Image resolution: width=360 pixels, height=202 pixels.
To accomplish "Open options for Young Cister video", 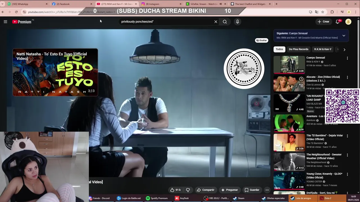I will pos(347,174).
